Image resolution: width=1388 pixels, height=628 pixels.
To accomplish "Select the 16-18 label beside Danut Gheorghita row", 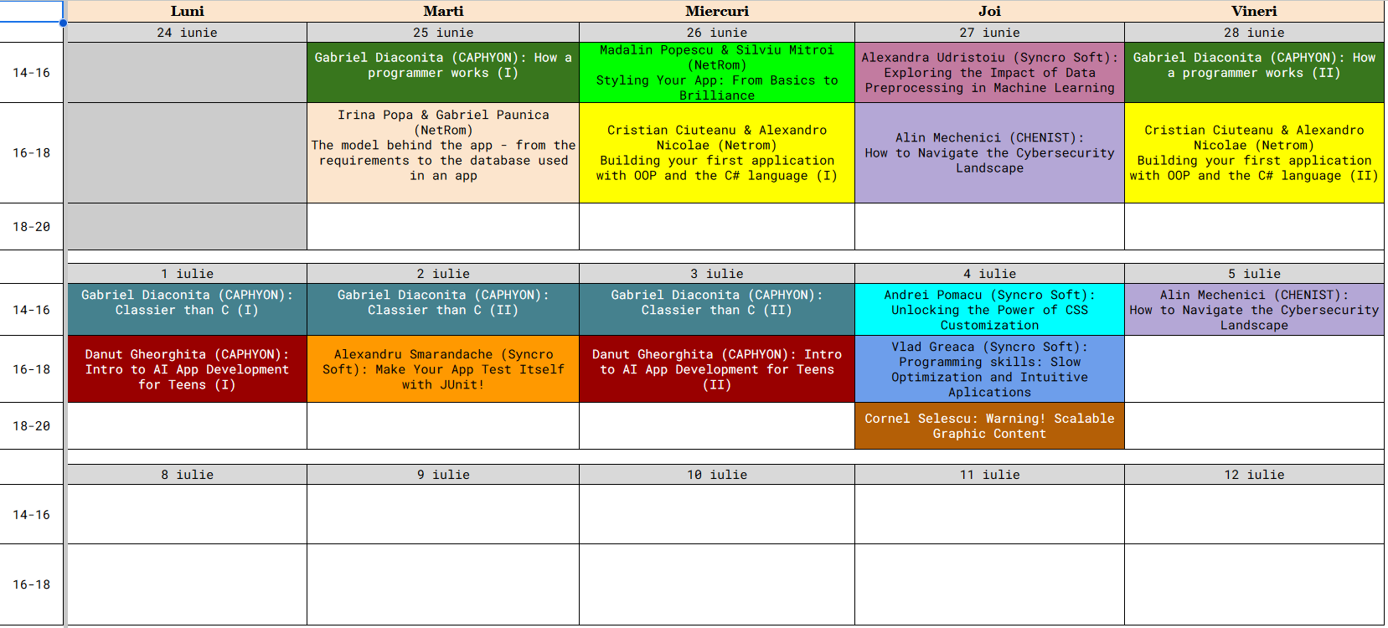I will (31, 369).
